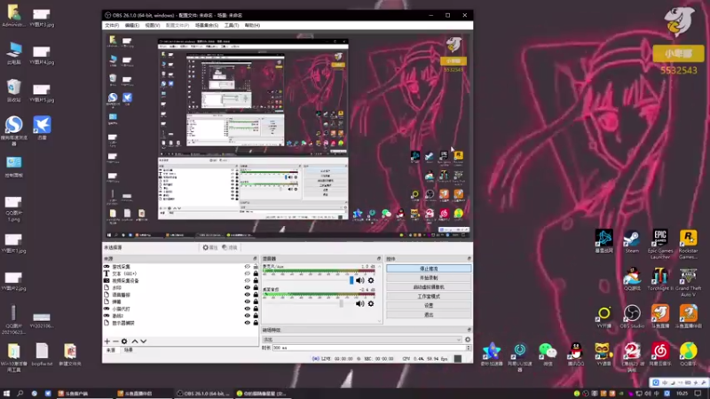Viewport: 710px width, 399px height.
Task: Click the transition duration 300 ms field
Action: pyautogui.click(x=368, y=348)
